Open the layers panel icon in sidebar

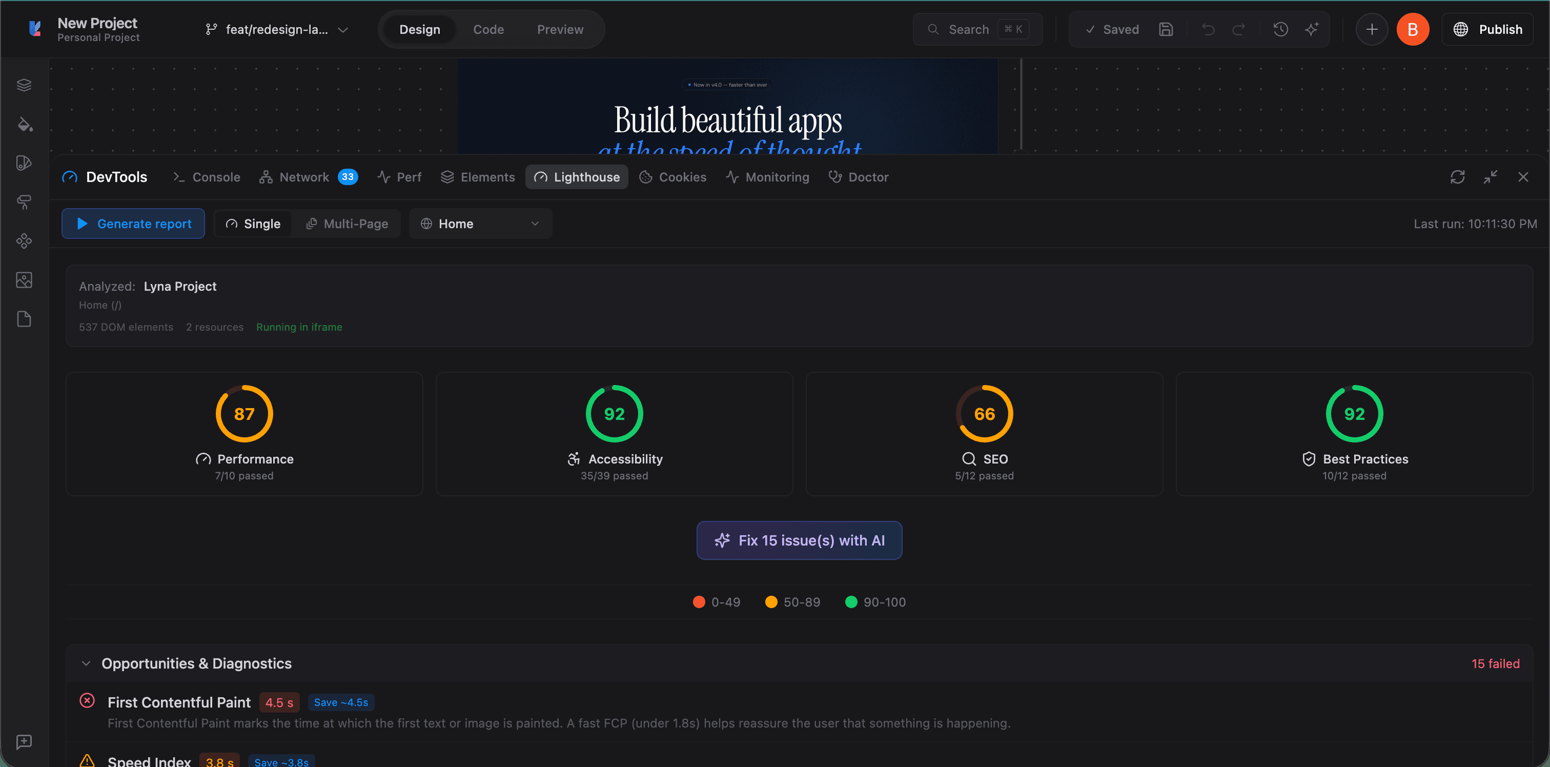[24, 85]
